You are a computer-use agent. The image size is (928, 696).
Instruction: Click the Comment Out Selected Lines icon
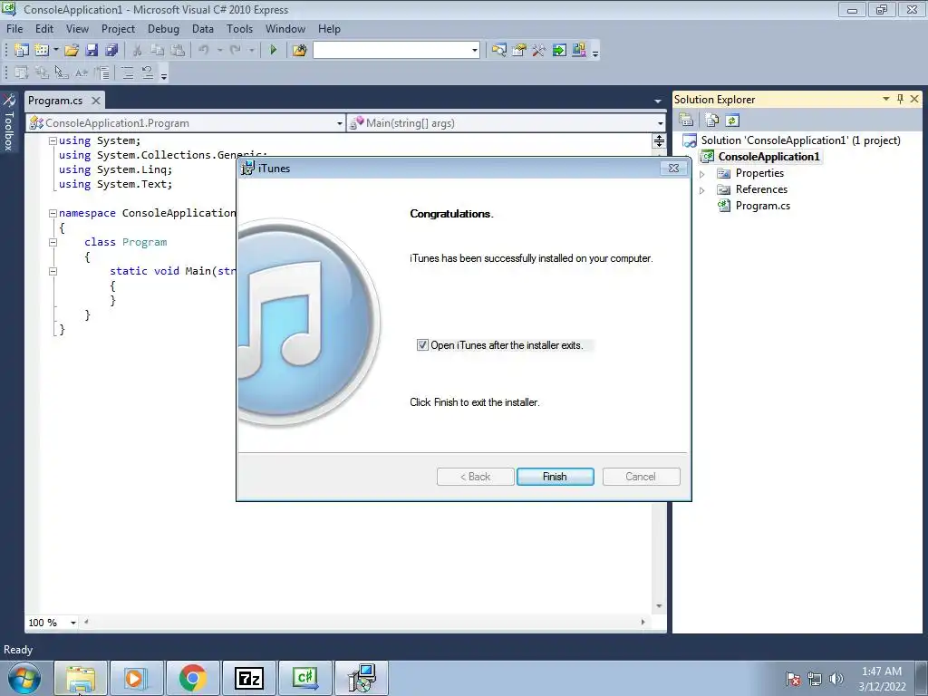click(x=127, y=72)
